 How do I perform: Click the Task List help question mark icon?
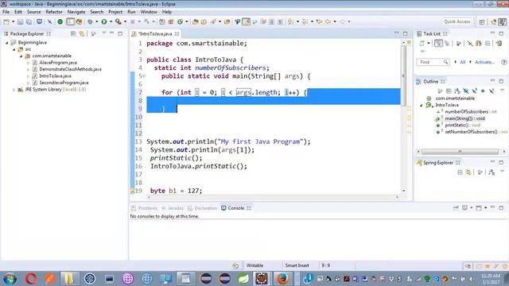click(503, 62)
